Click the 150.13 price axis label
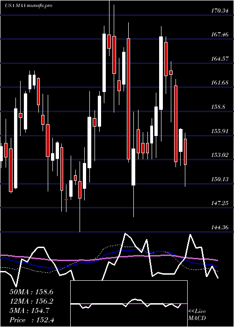The image size is (234, 327). [219, 179]
